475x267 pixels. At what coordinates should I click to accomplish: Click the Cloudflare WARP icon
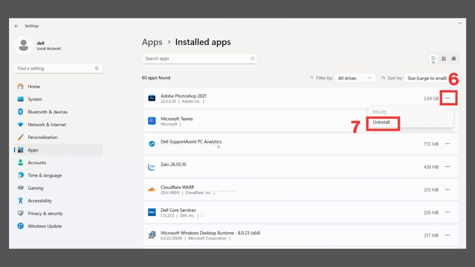coord(152,189)
